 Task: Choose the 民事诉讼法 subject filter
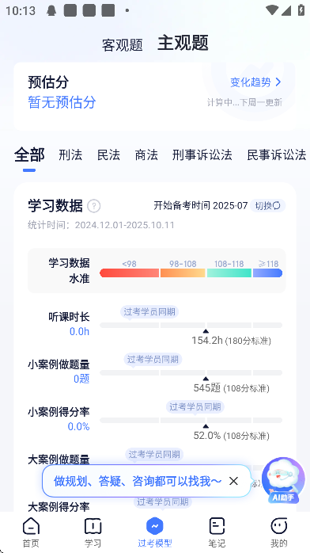click(x=277, y=154)
